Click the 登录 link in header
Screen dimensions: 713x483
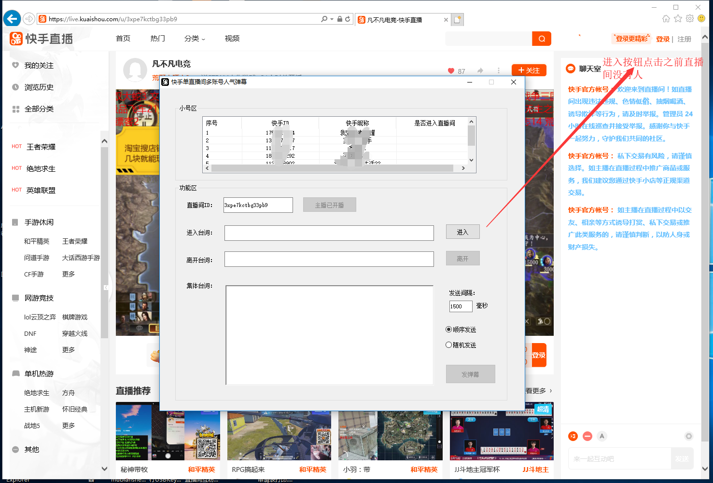[x=663, y=39]
